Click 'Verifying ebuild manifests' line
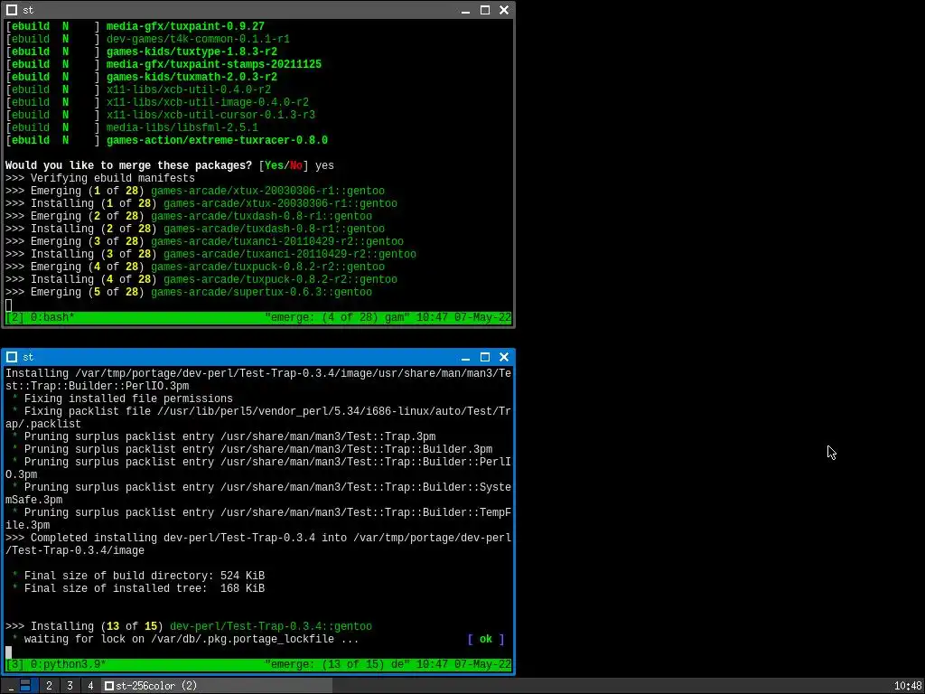 tap(100, 178)
